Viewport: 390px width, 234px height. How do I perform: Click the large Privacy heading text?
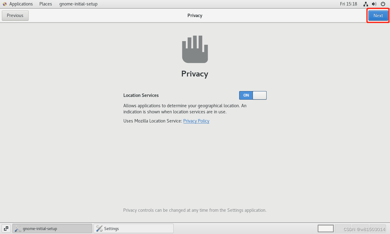[x=195, y=74]
